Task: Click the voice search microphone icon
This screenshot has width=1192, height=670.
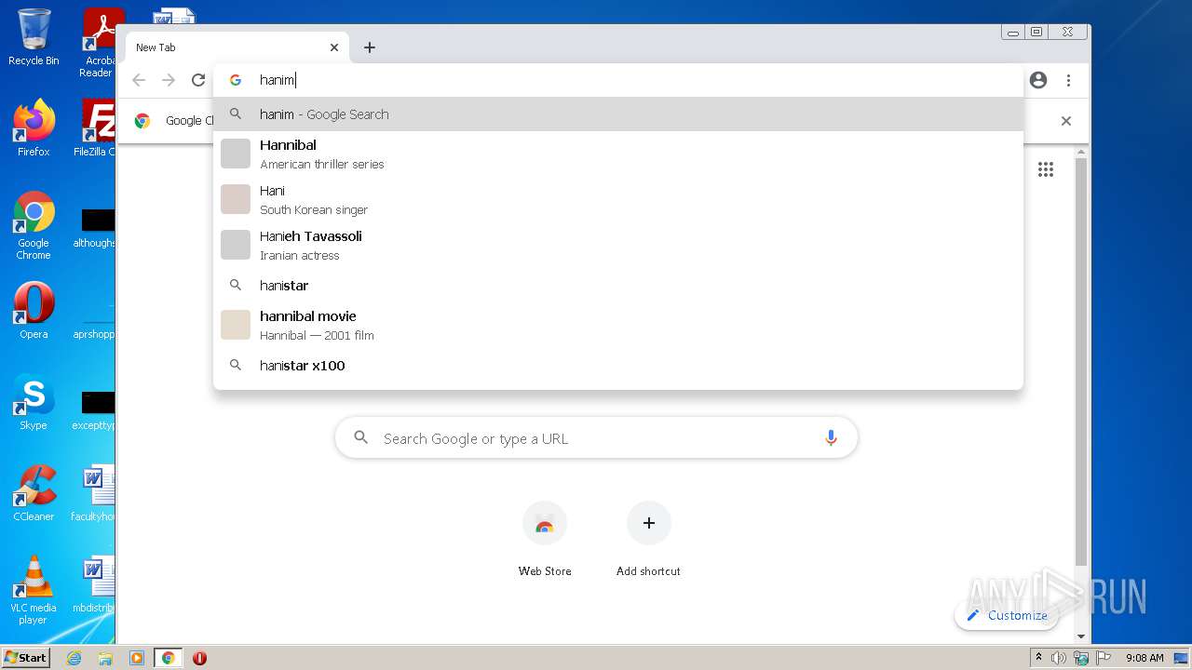Action: tap(831, 438)
